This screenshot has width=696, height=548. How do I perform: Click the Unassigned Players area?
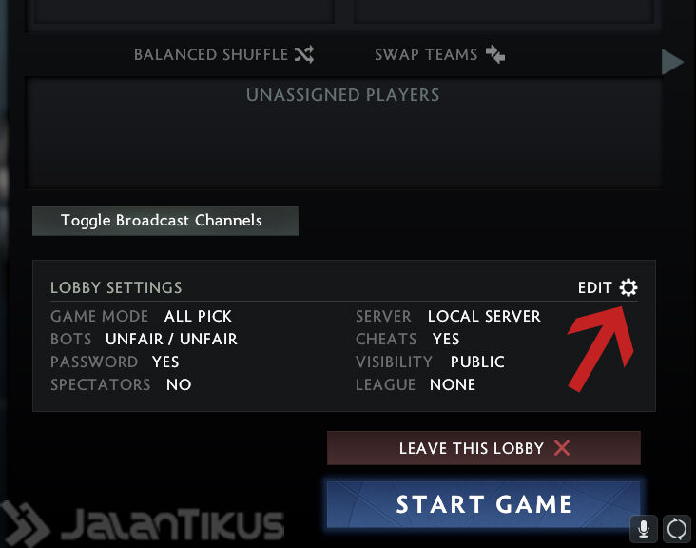(344, 133)
